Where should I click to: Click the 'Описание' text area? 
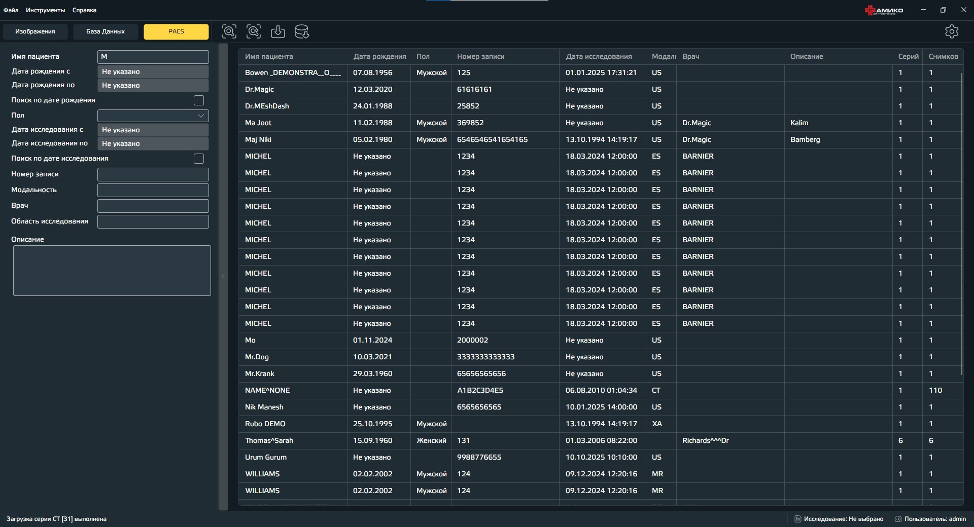[112, 271]
